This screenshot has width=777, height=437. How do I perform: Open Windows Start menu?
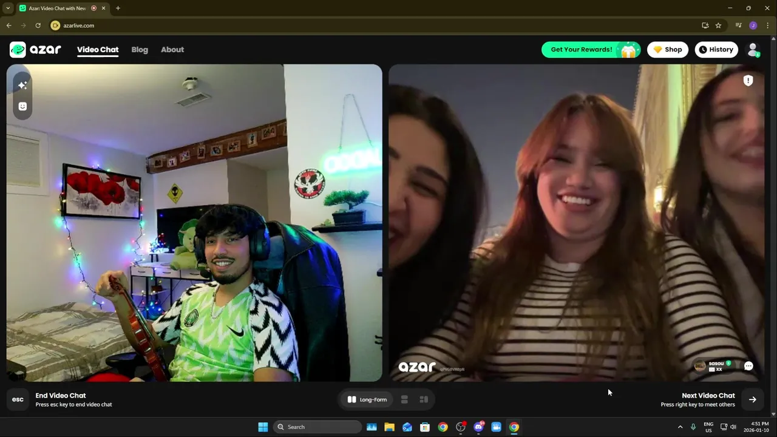coord(263,427)
